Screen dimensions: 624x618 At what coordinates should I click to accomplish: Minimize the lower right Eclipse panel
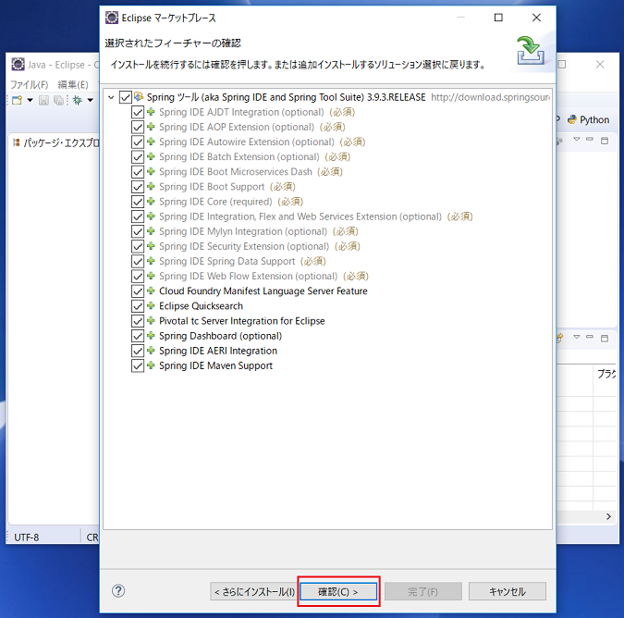click(x=590, y=337)
